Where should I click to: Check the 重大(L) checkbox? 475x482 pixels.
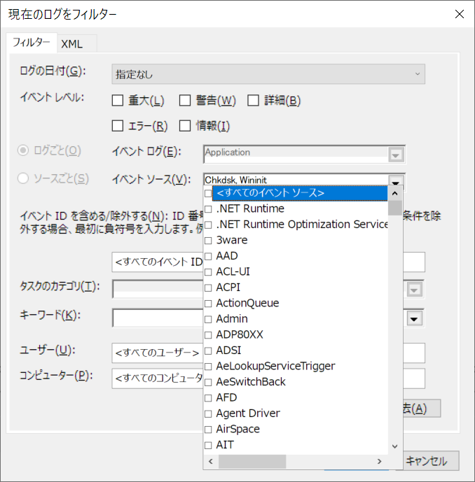[117, 100]
